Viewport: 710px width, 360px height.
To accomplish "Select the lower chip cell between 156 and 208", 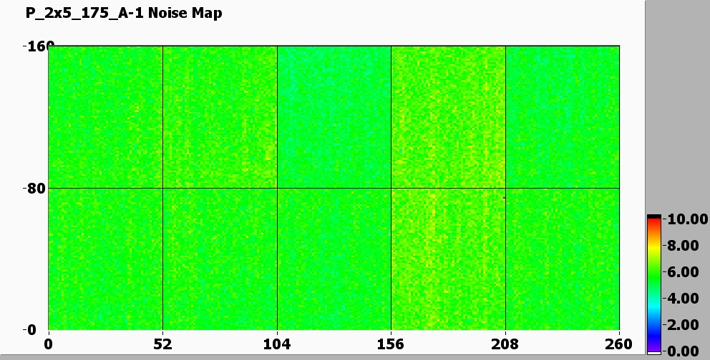I will point(448,259).
